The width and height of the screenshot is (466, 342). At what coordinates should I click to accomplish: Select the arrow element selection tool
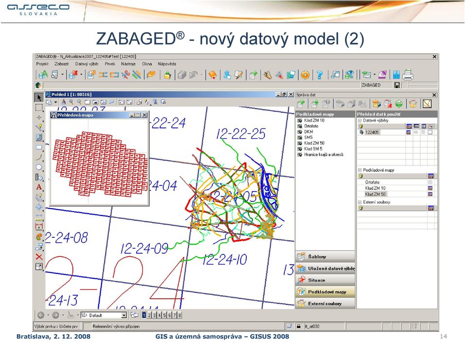coord(39,97)
